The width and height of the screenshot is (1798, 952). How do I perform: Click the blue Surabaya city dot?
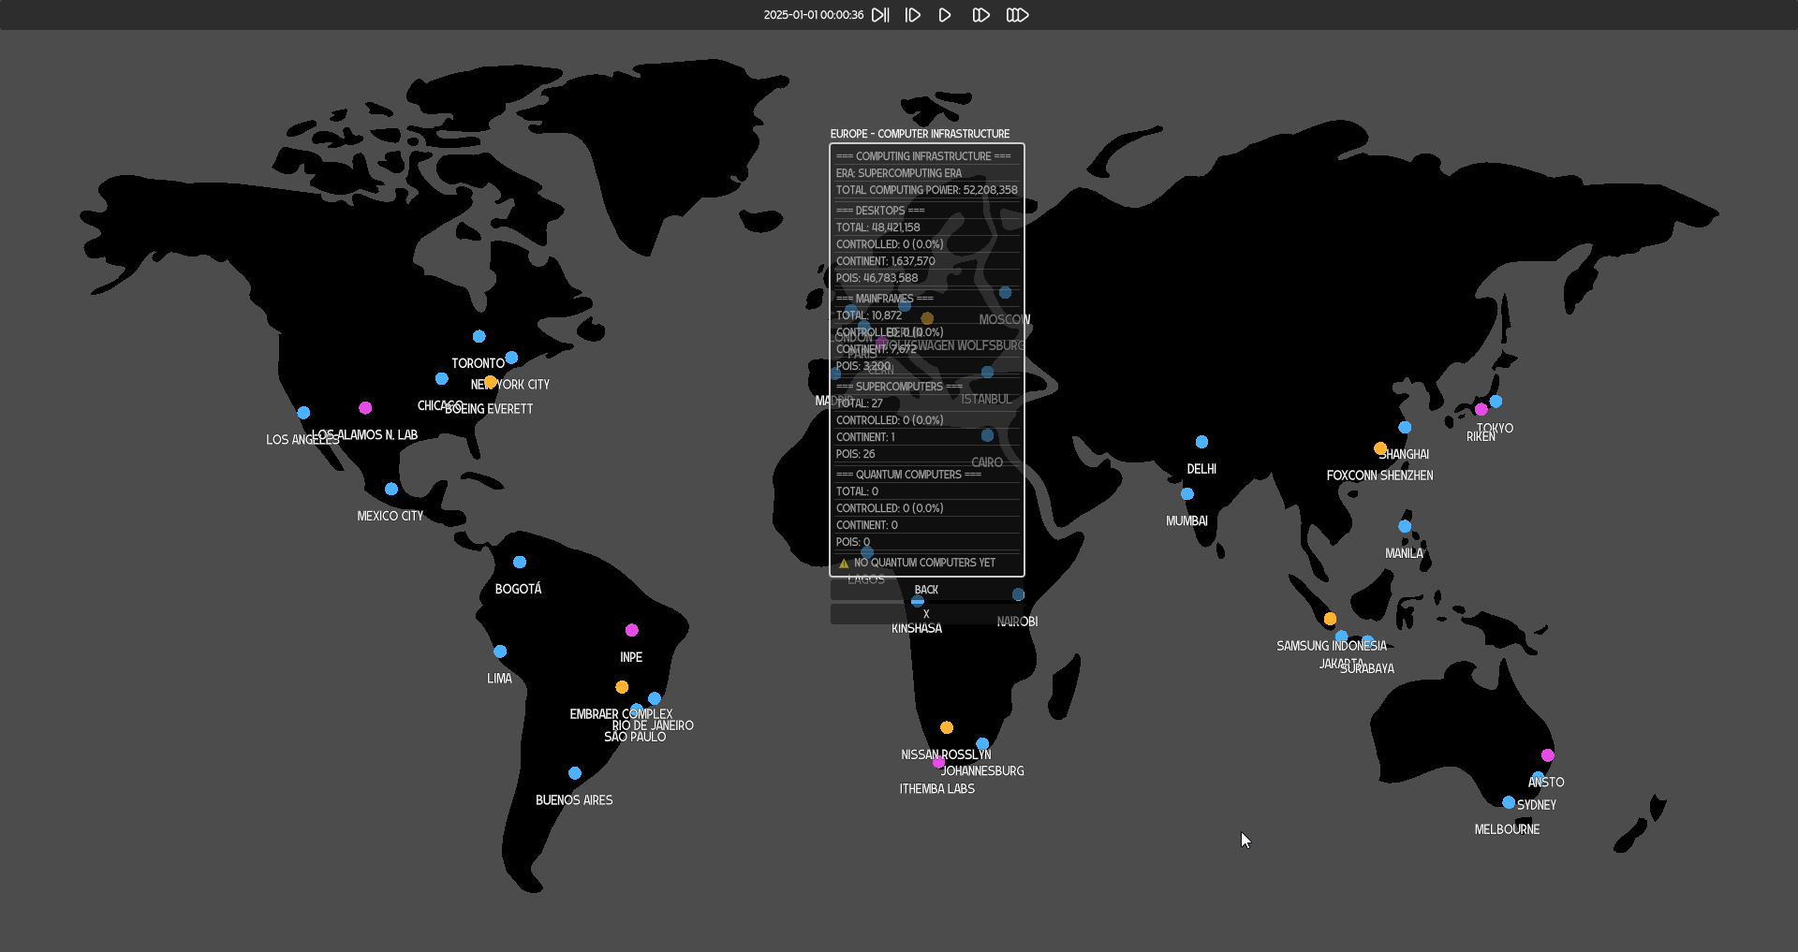(1368, 642)
